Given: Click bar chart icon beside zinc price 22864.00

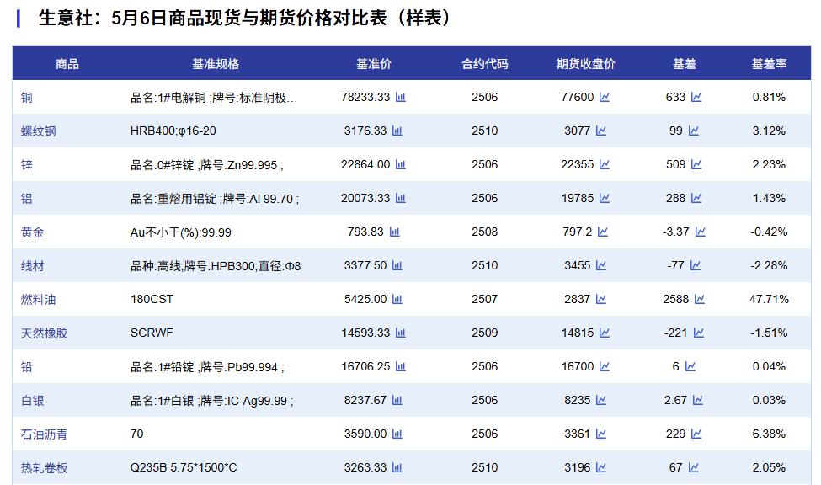Looking at the screenshot, I should coord(401,165).
